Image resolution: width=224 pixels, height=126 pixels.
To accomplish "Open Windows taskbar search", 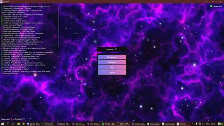I will click(x=8, y=124).
